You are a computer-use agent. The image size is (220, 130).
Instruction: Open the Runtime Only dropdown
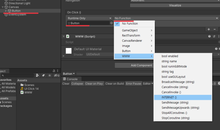tap(90, 18)
